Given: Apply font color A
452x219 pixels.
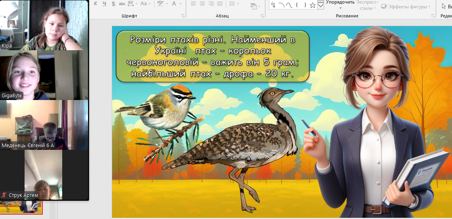Looking at the screenshot, I should pyautogui.click(x=174, y=4).
